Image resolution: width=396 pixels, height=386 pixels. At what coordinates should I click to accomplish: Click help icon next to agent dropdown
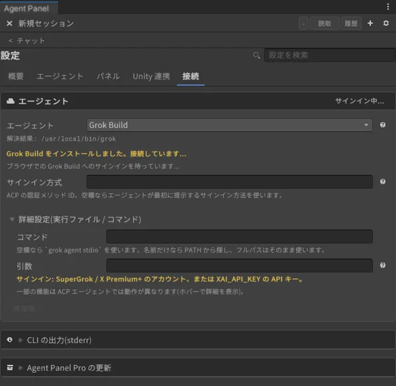pyautogui.click(x=383, y=125)
